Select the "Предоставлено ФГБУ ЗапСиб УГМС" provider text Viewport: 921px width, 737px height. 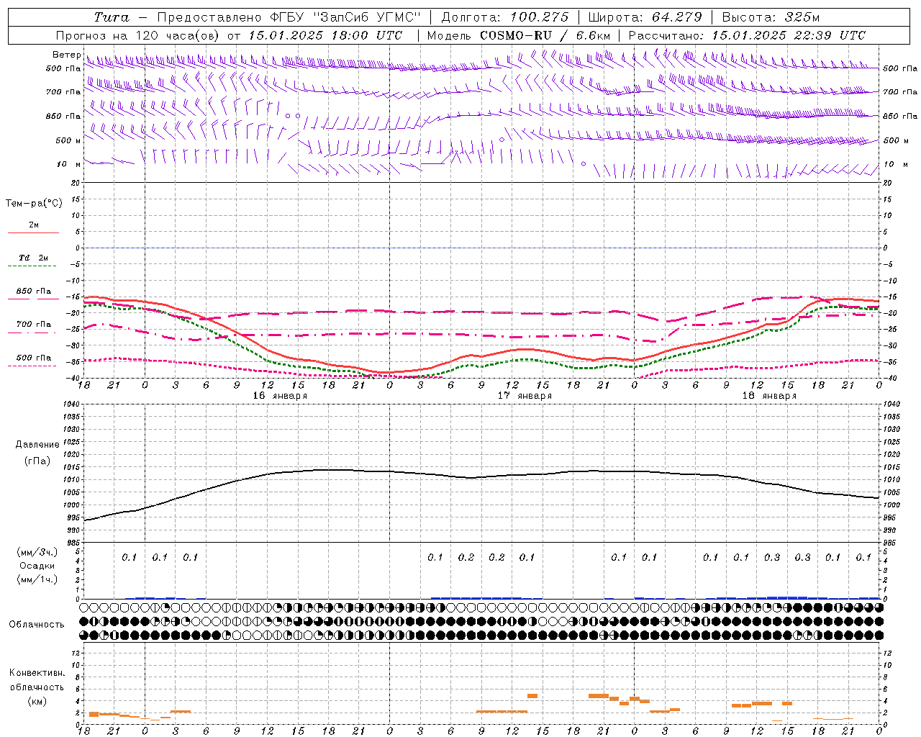pos(289,17)
